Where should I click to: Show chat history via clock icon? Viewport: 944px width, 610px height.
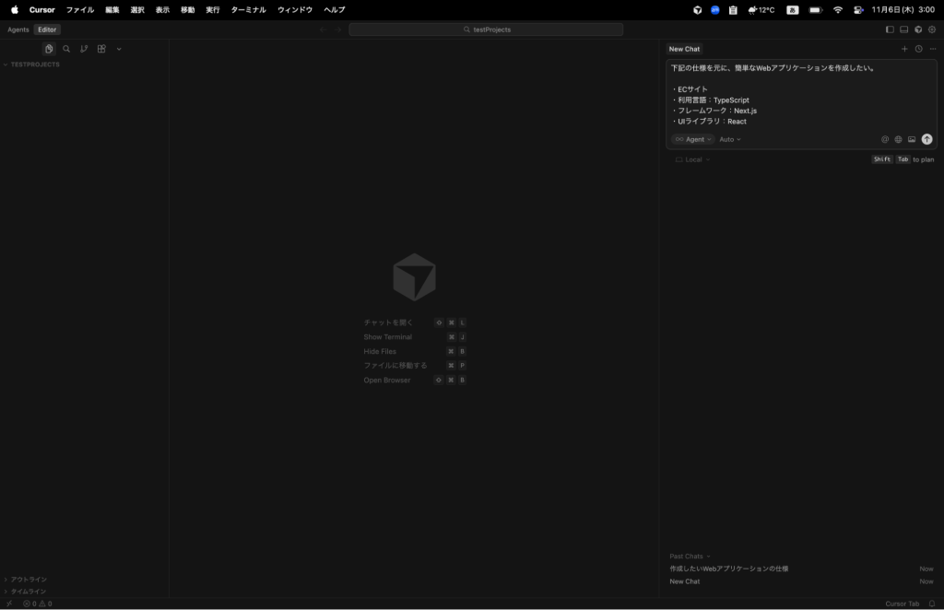click(918, 49)
